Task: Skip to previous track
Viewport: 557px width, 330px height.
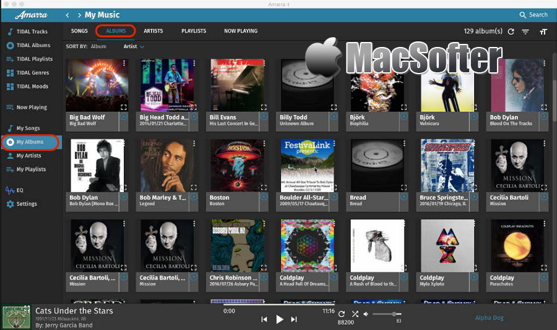Action: click(x=264, y=319)
